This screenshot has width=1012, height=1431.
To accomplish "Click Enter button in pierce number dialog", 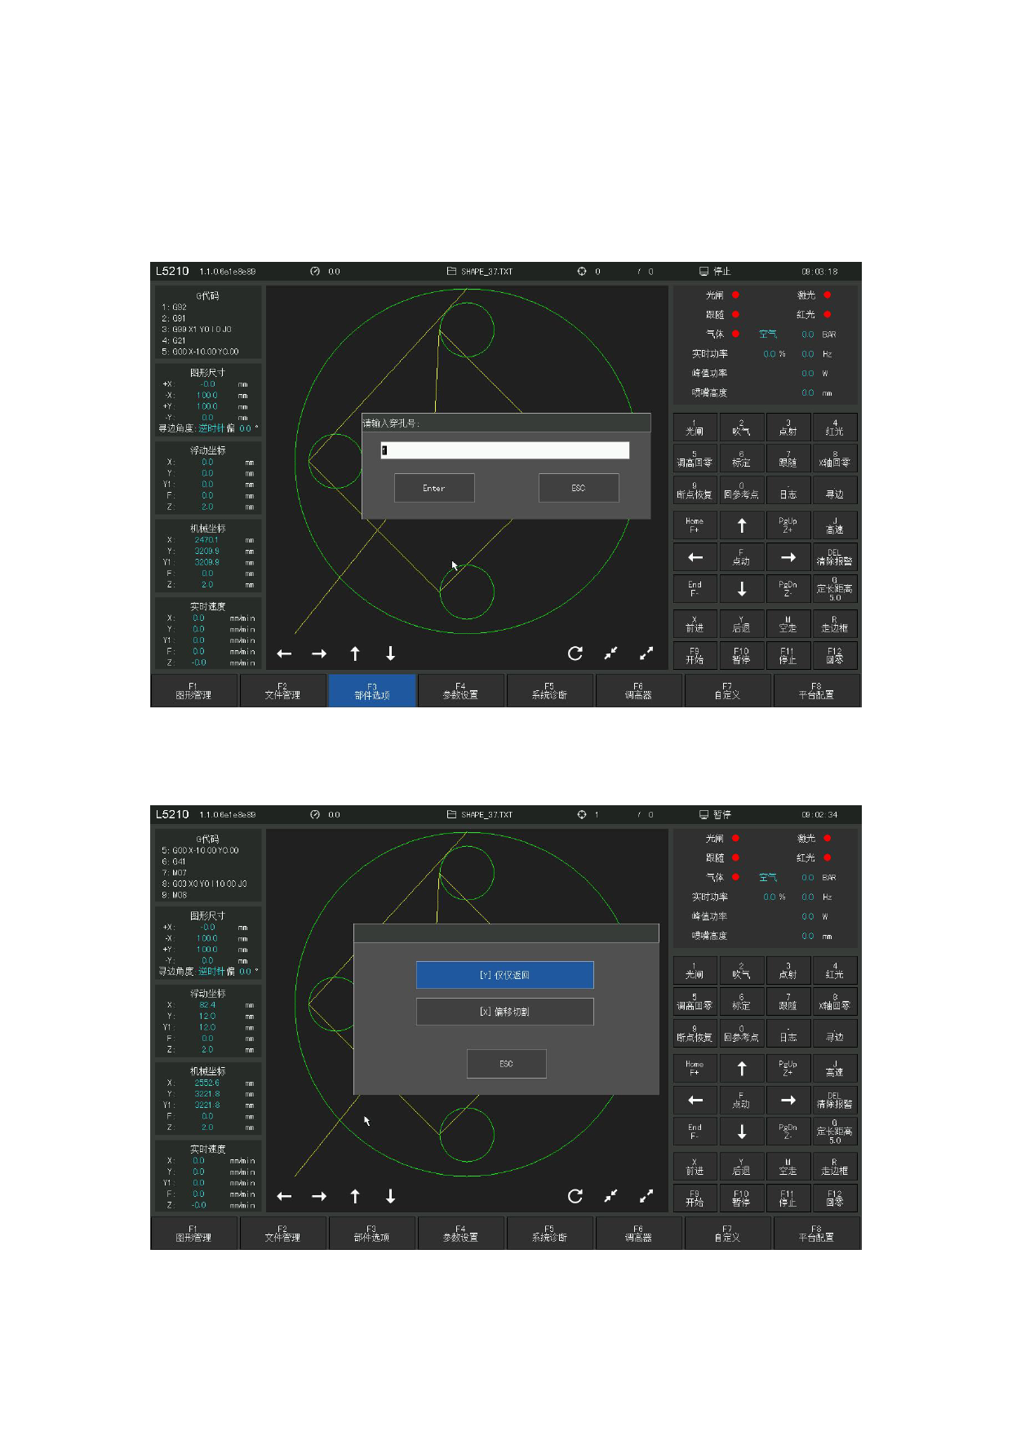I will 434,488.
